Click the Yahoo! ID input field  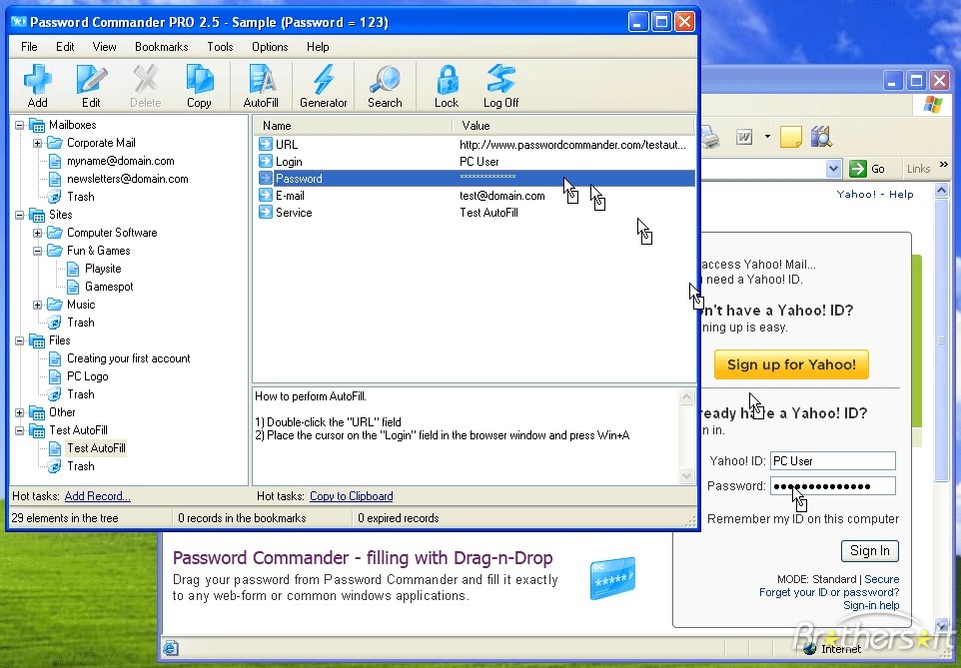[x=833, y=461]
